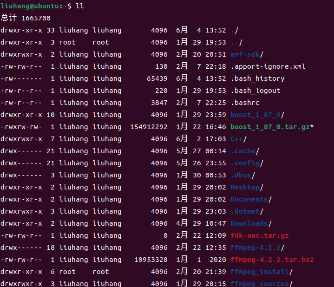Select the fdk-aac.tar.gz filename

point(260,236)
